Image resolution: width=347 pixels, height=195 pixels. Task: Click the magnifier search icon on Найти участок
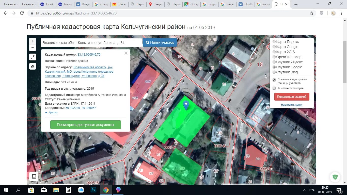click(148, 42)
